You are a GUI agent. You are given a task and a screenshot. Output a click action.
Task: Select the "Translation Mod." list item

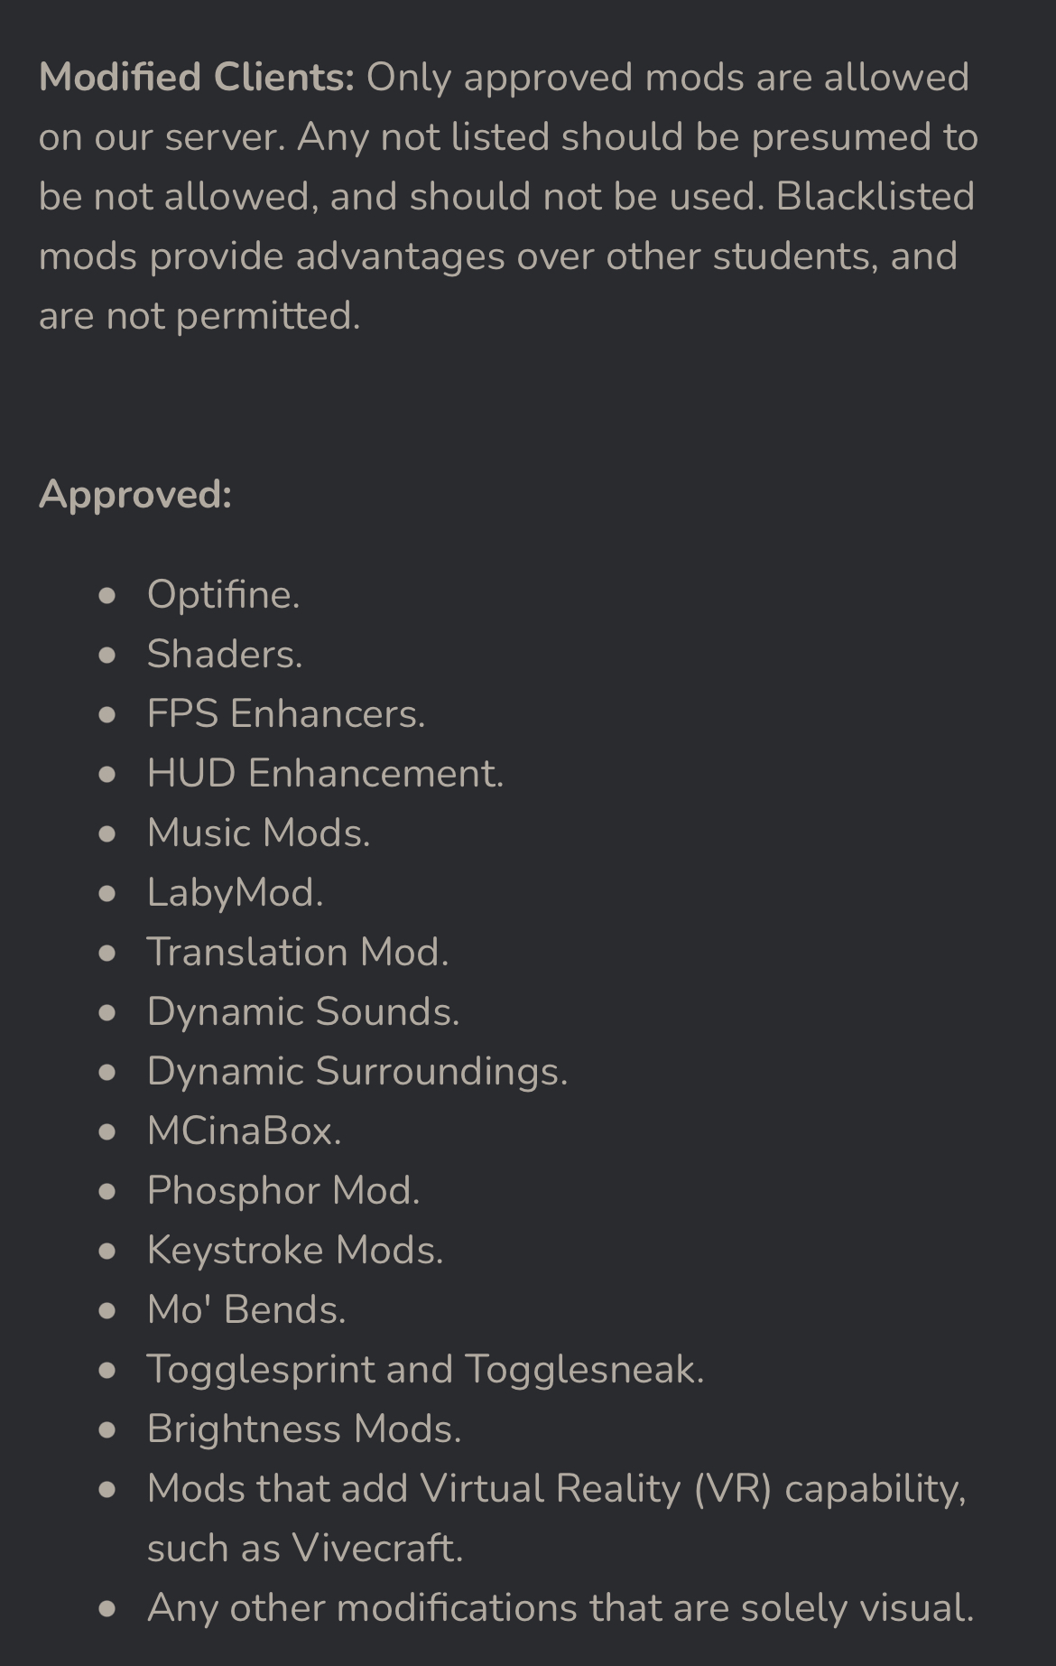pyautogui.click(x=297, y=953)
